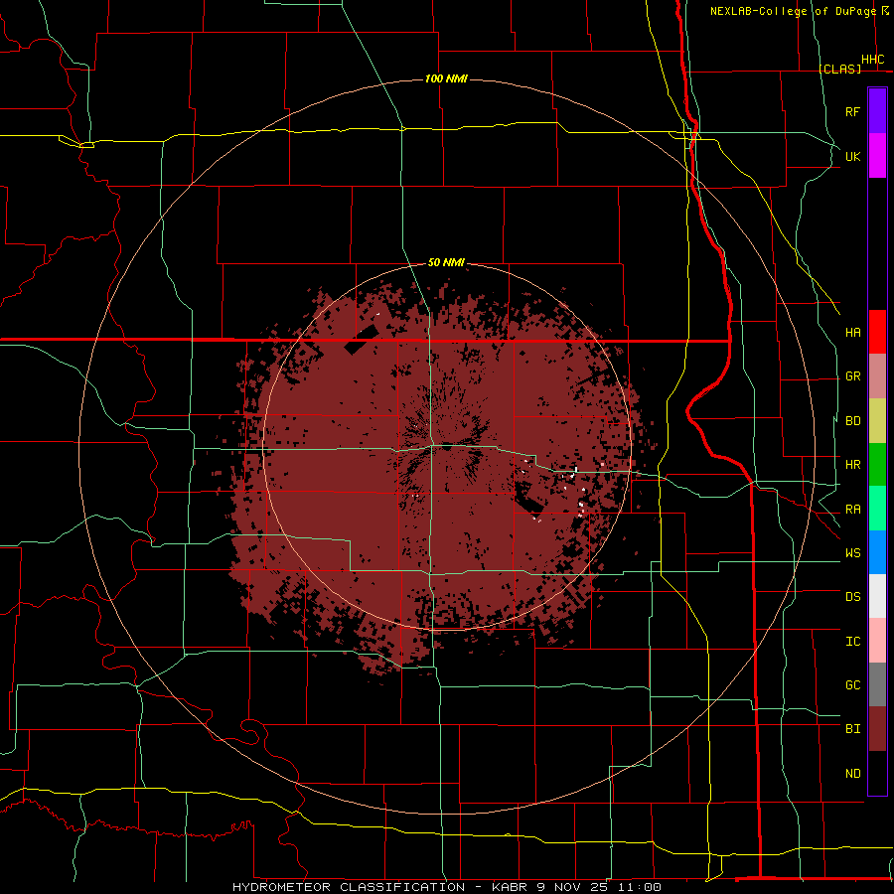Click the NEXLAB-College of DuPage text

point(793,11)
